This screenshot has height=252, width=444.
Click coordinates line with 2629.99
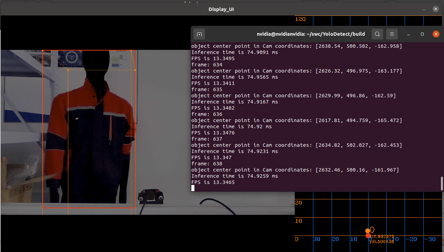(x=294, y=96)
